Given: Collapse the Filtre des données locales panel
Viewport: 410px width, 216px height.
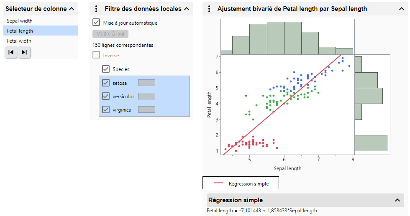Looking at the screenshot, I should click(x=187, y=9).
